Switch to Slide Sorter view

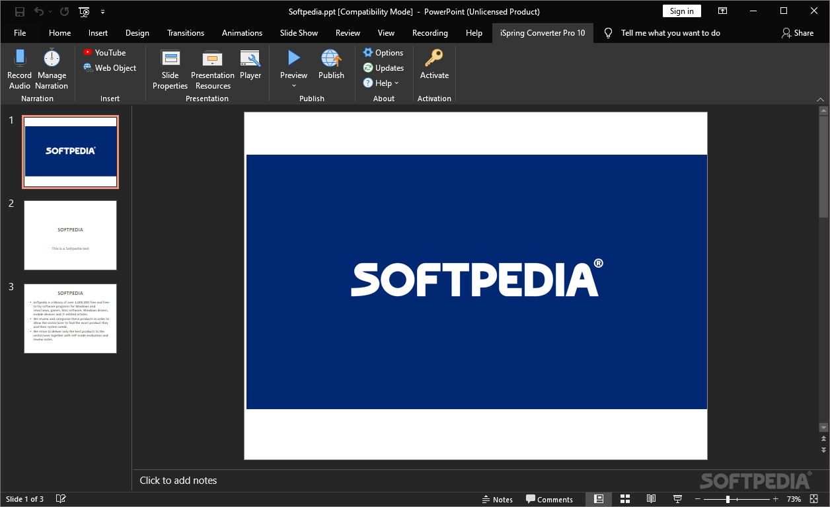[x=624, y=499]
